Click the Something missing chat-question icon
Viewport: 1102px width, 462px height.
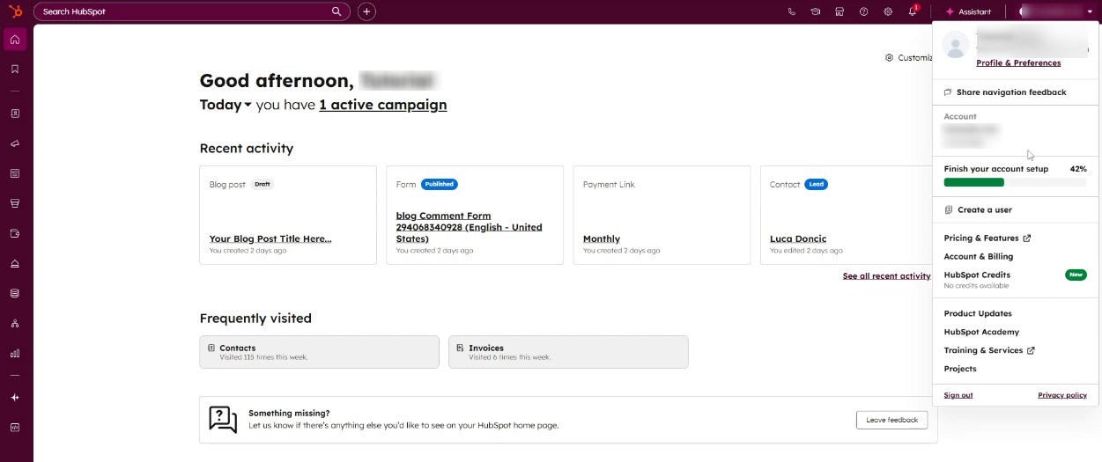coord(223,419)
